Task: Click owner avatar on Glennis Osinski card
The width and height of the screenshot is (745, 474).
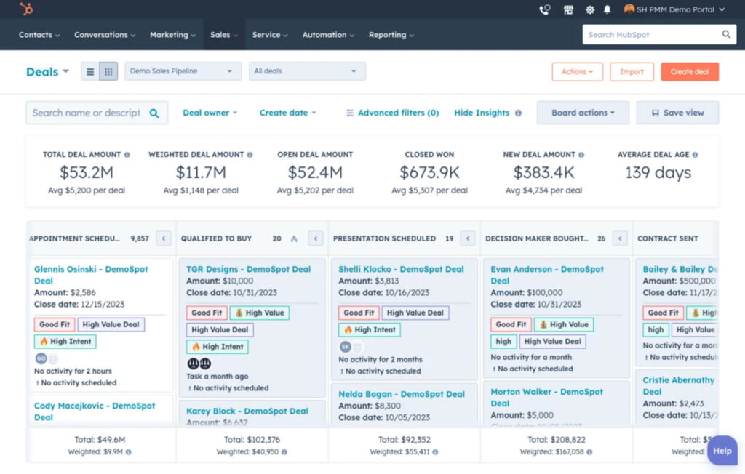Action: [41, 358]
